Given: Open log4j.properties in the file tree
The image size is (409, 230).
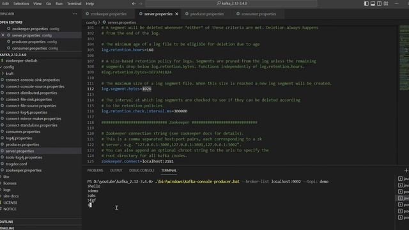Looking at the screenshot, I should pyautogui.click(x=19, y=138).
